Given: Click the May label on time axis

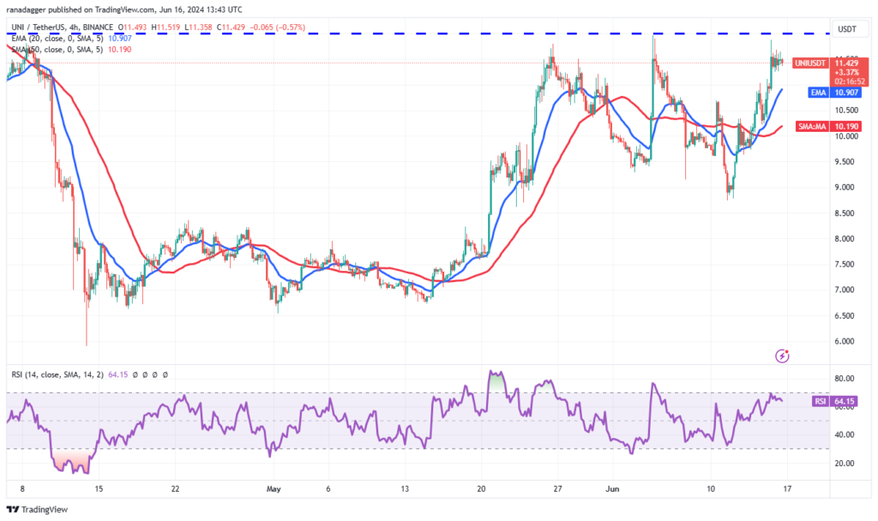Looking at the screenshot, I should (274, 488).
